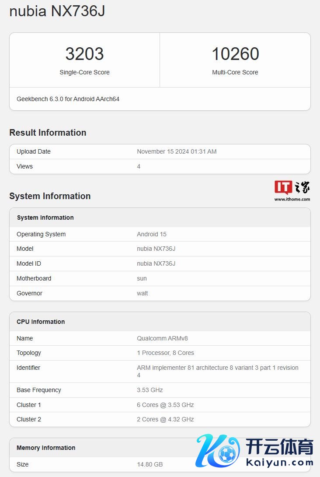
Task: Click the Upload Date row value
Action: coord(177,151)
